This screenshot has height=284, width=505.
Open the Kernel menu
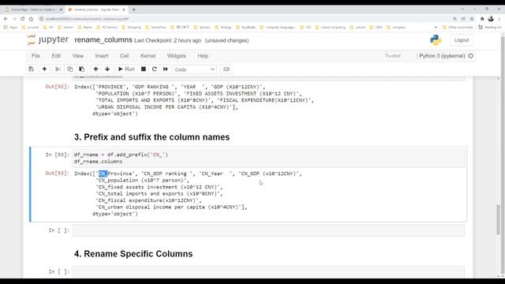click(x=148, y=56)
